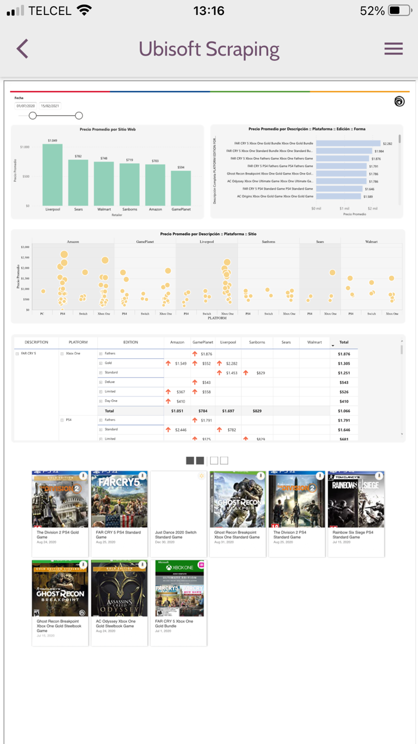Select the second filled page square
This screenshot has height=744, width=418.
coord(200,461)
